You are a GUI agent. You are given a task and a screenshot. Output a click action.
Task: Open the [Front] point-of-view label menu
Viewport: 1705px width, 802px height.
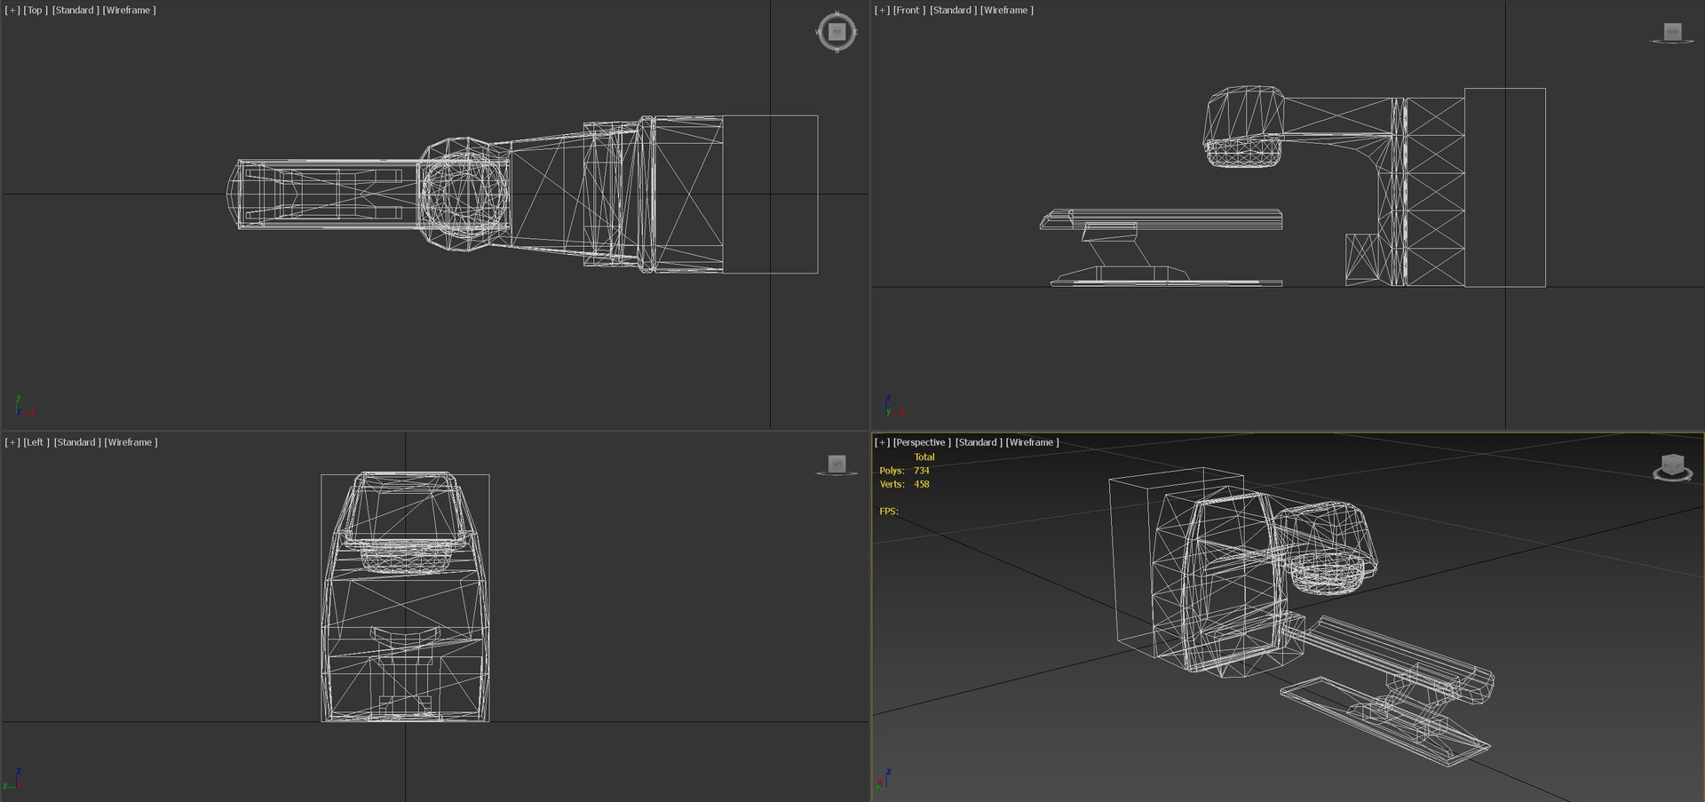[909, 11]
